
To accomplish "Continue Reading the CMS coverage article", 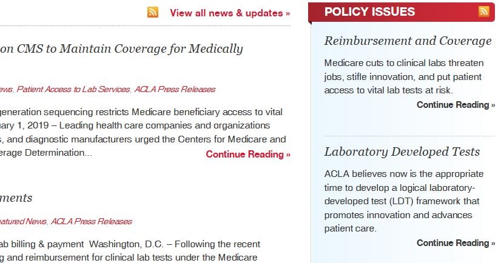I will (248, 154).
